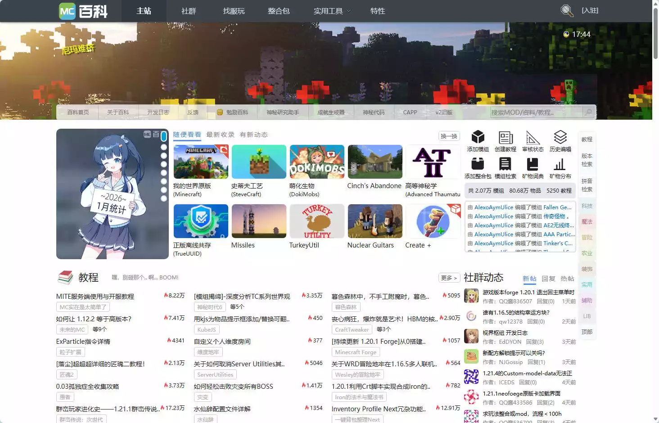Open 社群 in top navigation
The width and height of the screenshot is (659, 423).
pos(189,11)
